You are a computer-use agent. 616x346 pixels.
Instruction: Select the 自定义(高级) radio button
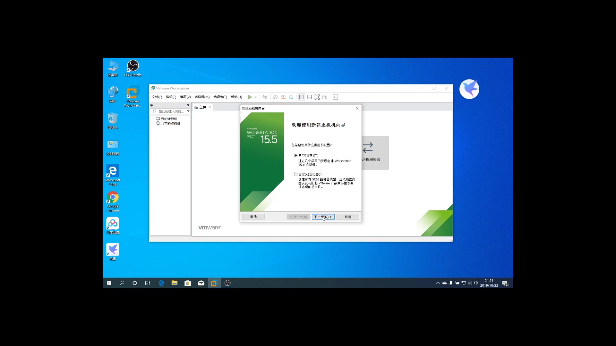(x=296, y=174)
